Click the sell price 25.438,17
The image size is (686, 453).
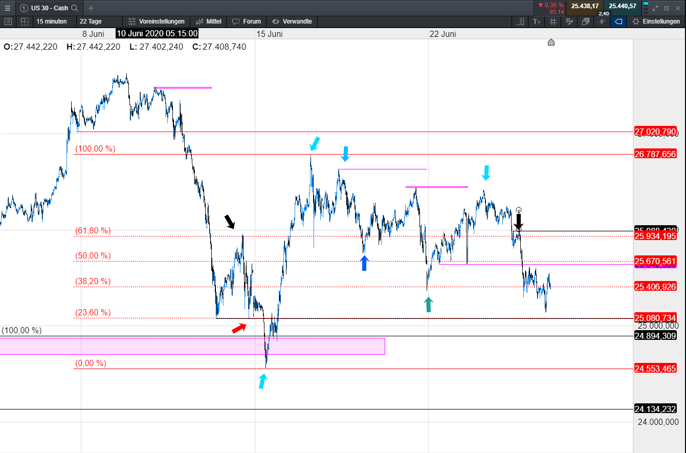(x=585, y=6)
